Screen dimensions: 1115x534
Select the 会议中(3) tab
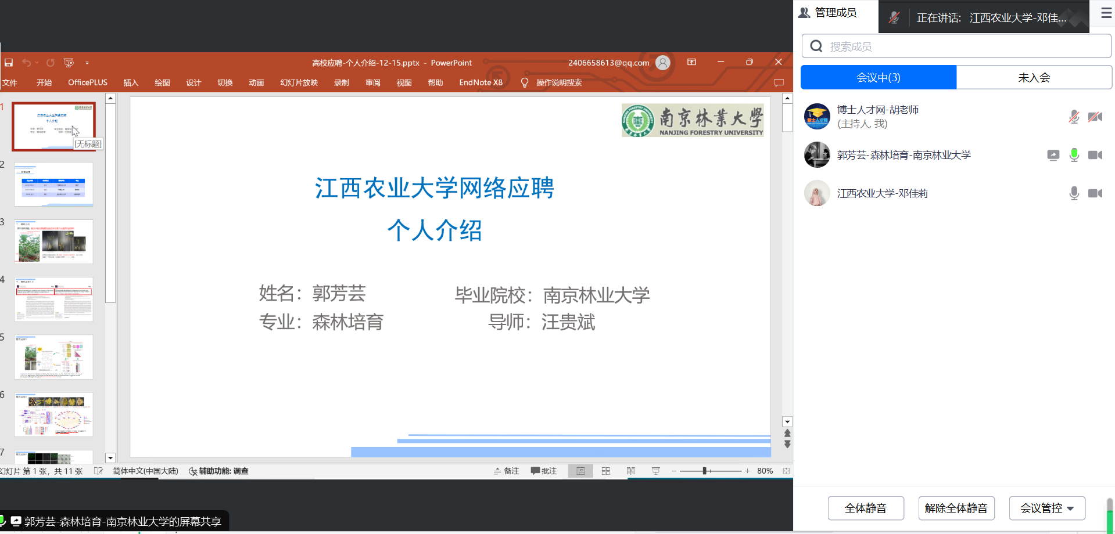tap(879, 77)
